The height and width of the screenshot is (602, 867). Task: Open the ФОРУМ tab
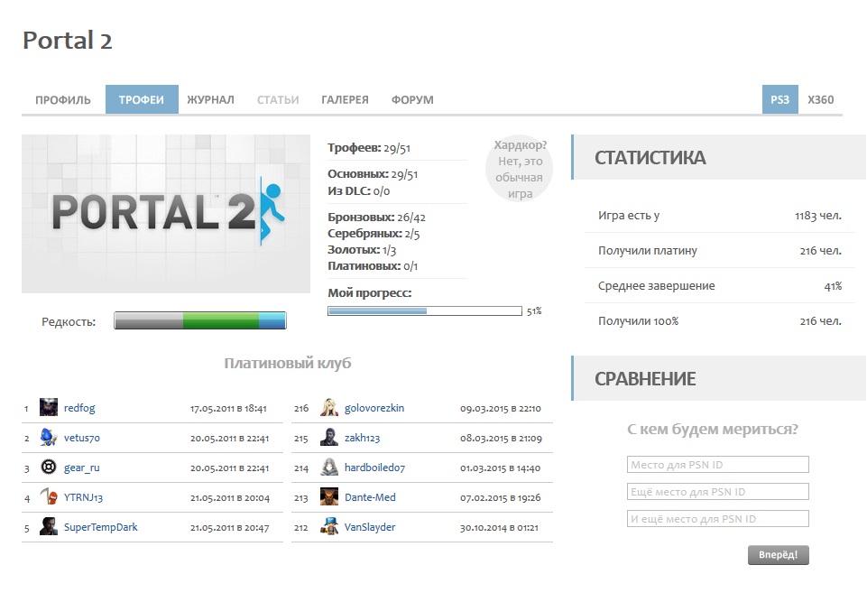(412, 100)
